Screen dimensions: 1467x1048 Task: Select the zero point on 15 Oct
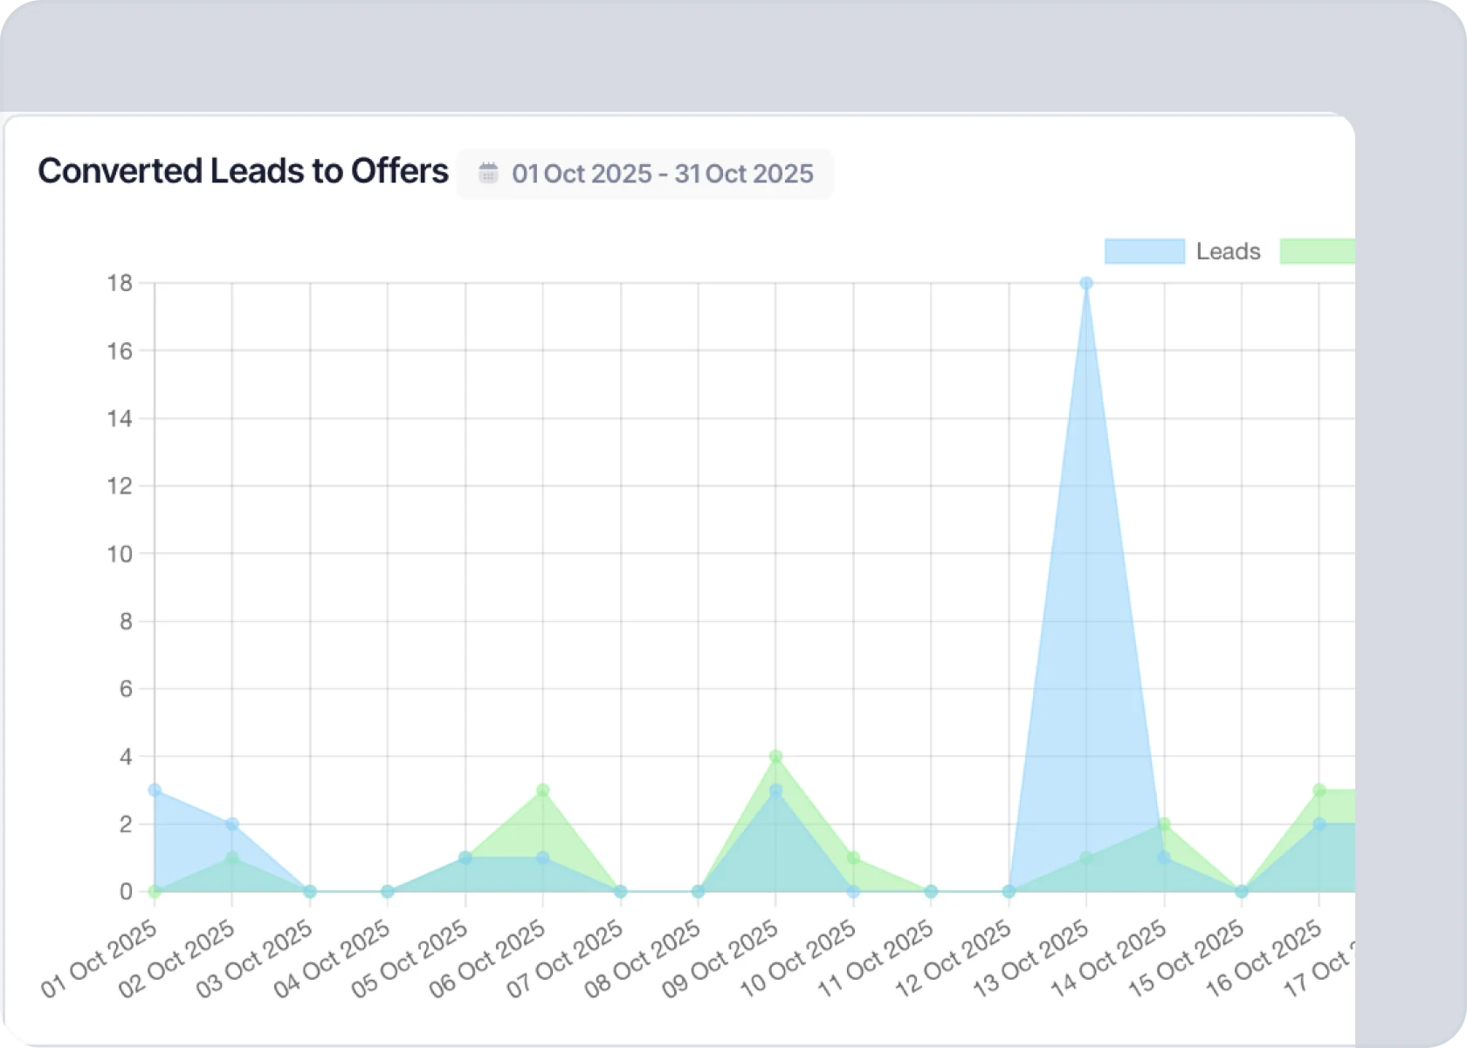(1242, 892)
